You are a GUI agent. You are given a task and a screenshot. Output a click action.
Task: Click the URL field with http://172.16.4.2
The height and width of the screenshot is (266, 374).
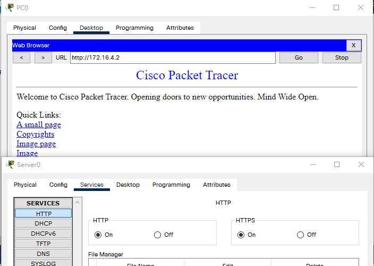click(x=173, y=58)
